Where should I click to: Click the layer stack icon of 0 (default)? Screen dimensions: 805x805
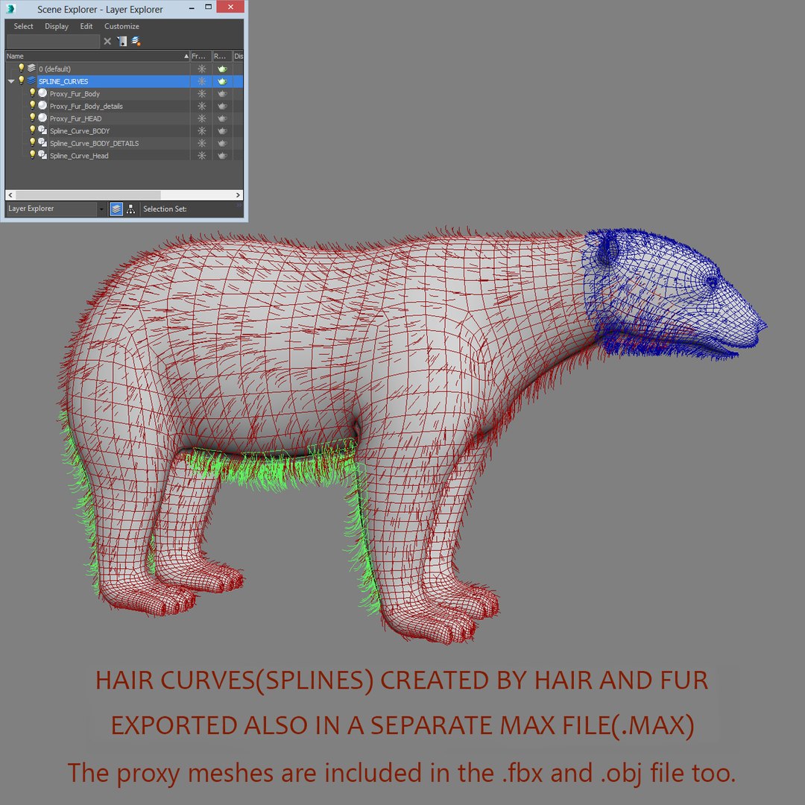tap(31, 68)
